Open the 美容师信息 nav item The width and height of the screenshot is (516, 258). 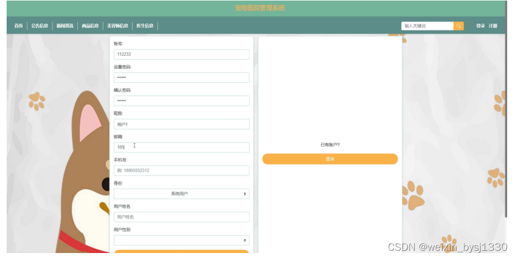pos(118,25)
